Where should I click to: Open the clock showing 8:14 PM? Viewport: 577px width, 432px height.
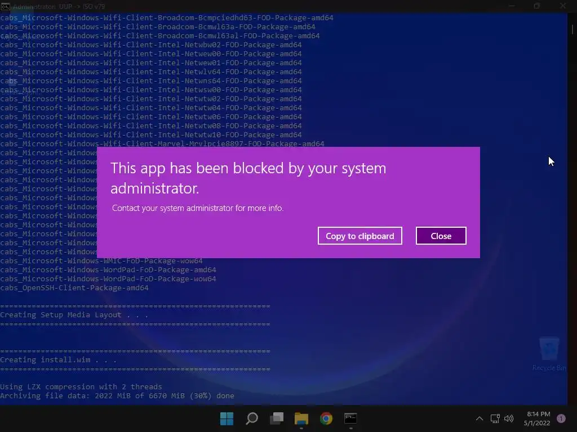pyautogui.click(x=537, y=418)
